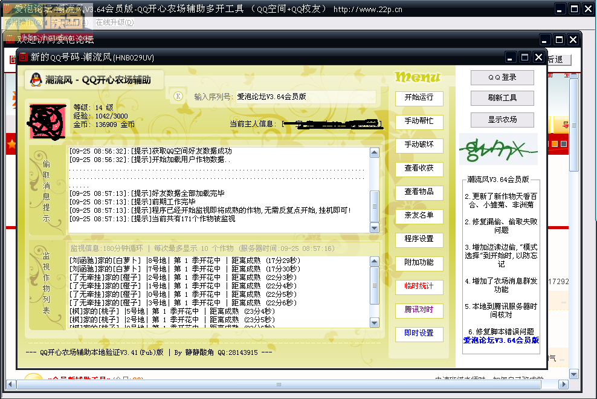Click the log line 好友数据全部加载完毕
The height and width of the screenshot is (399, 597).
(x=147, y=193)
